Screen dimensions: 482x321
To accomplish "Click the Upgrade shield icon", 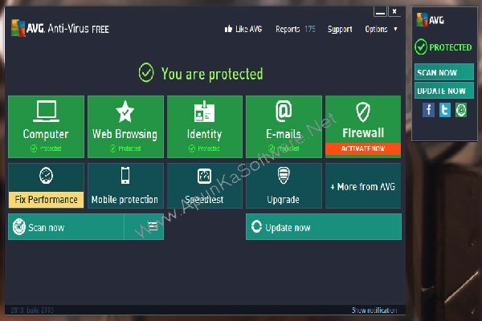I will (x=284, y=176).
